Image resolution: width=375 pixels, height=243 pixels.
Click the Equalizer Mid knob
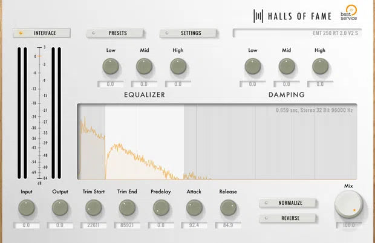[x=144, y=66]
